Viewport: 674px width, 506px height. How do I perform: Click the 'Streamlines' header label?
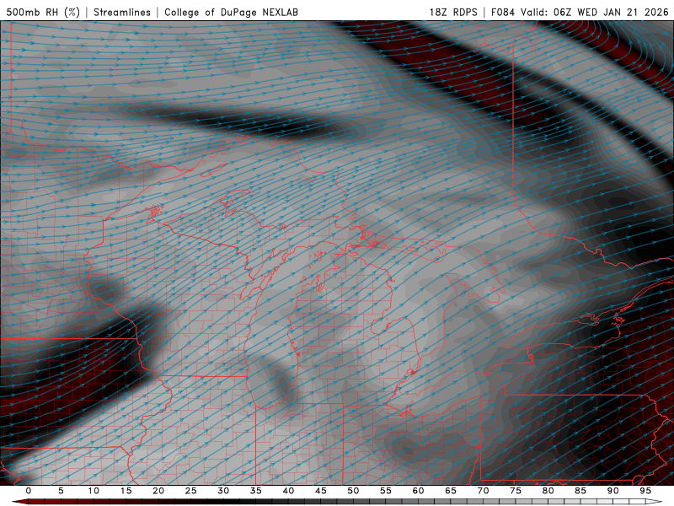(x=122, y=12)
